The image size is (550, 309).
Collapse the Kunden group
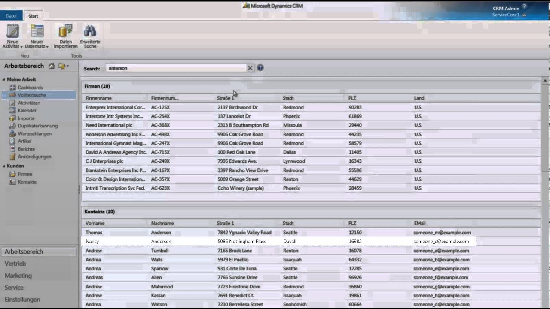[4, 166]
